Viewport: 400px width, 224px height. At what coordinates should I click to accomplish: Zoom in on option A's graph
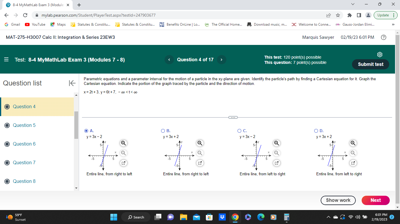pos(123,143)
